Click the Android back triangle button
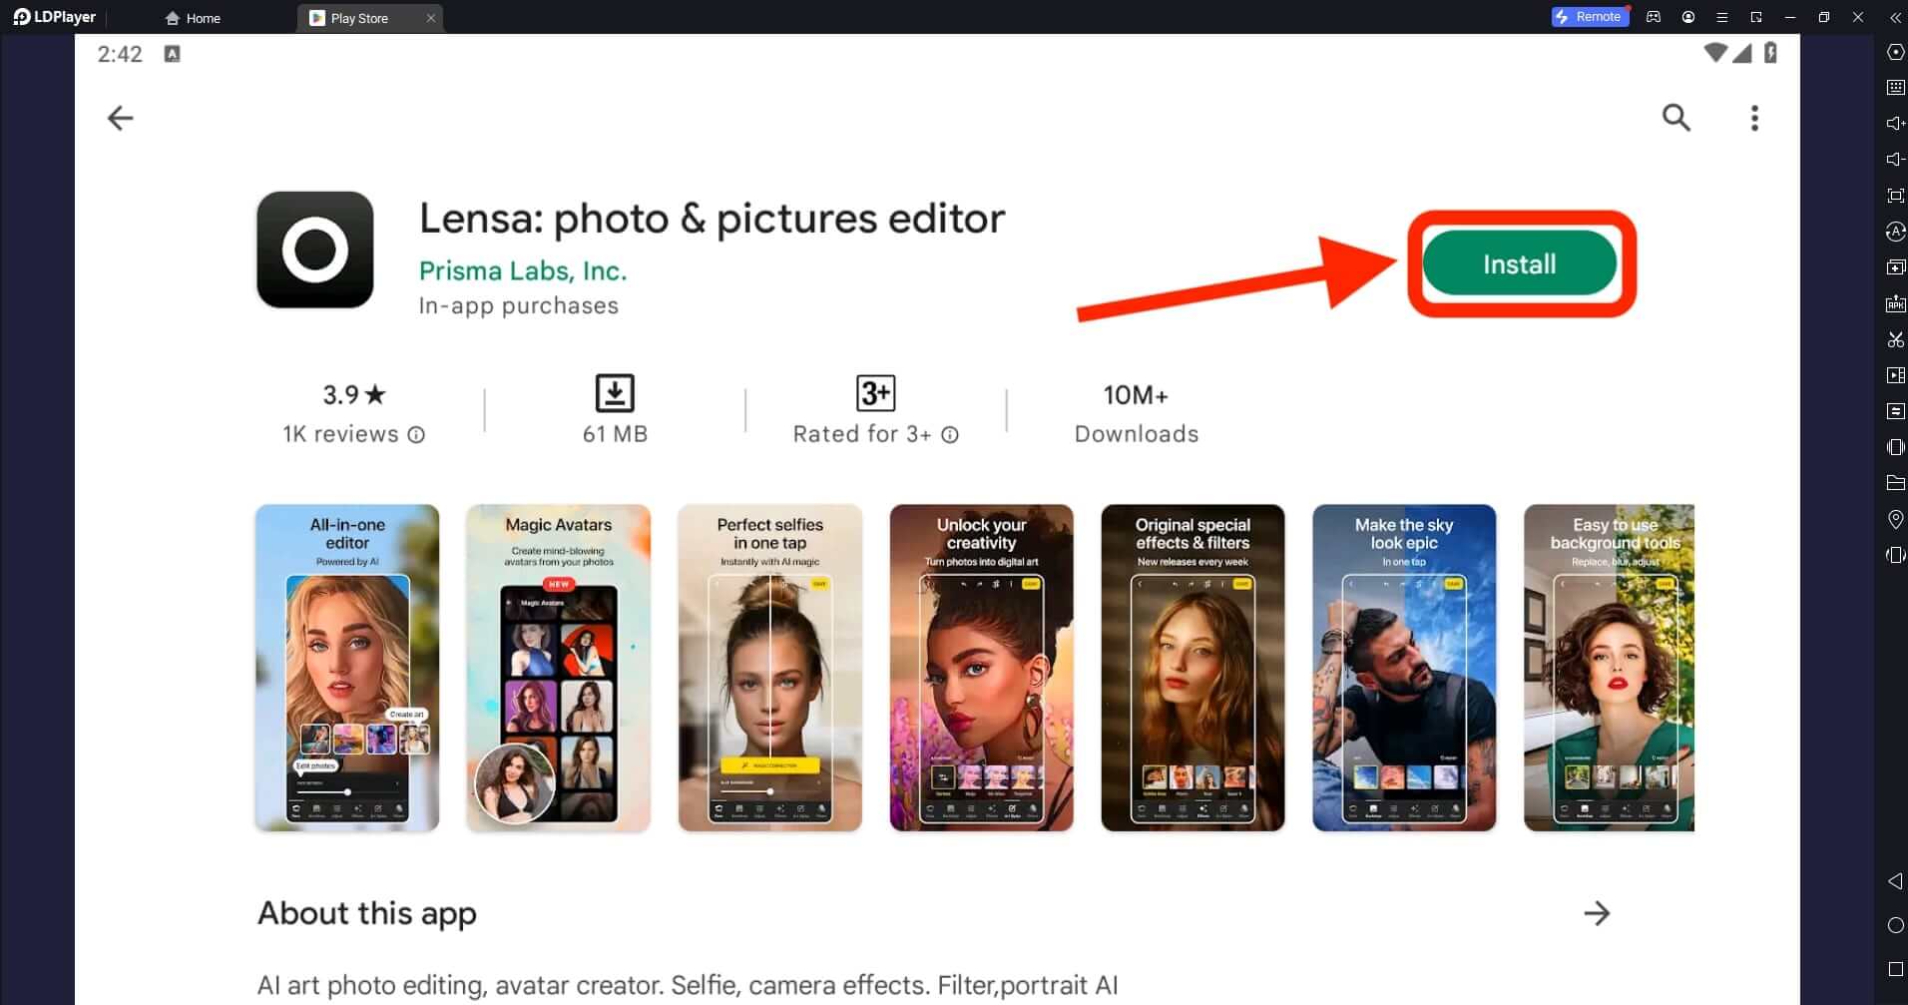 pyautogui.click(x=1896, y=881)
